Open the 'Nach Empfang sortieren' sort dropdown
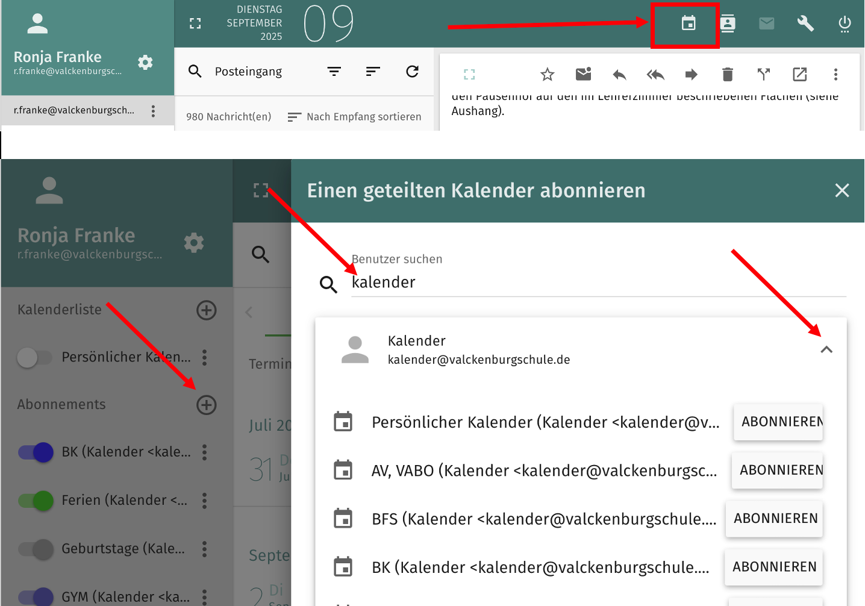This screenshot has width=865, height=606. pyautogui.click(x=354, y=116)
